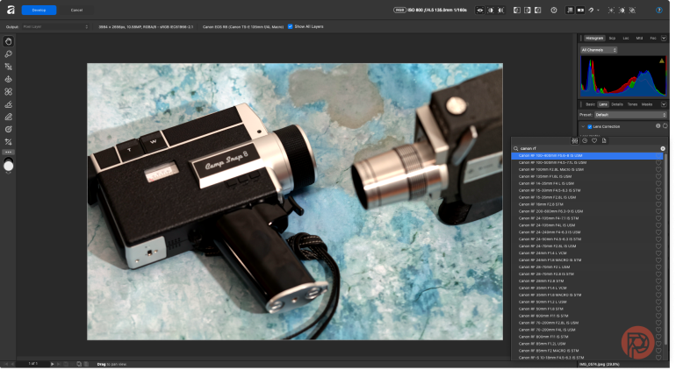Disable the Lens Correction checkbox
676x370 pixels.
pos(590,126)
